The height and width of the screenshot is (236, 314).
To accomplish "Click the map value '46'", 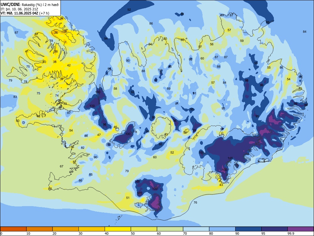I will pyautogui.click(x=115, y=127).
